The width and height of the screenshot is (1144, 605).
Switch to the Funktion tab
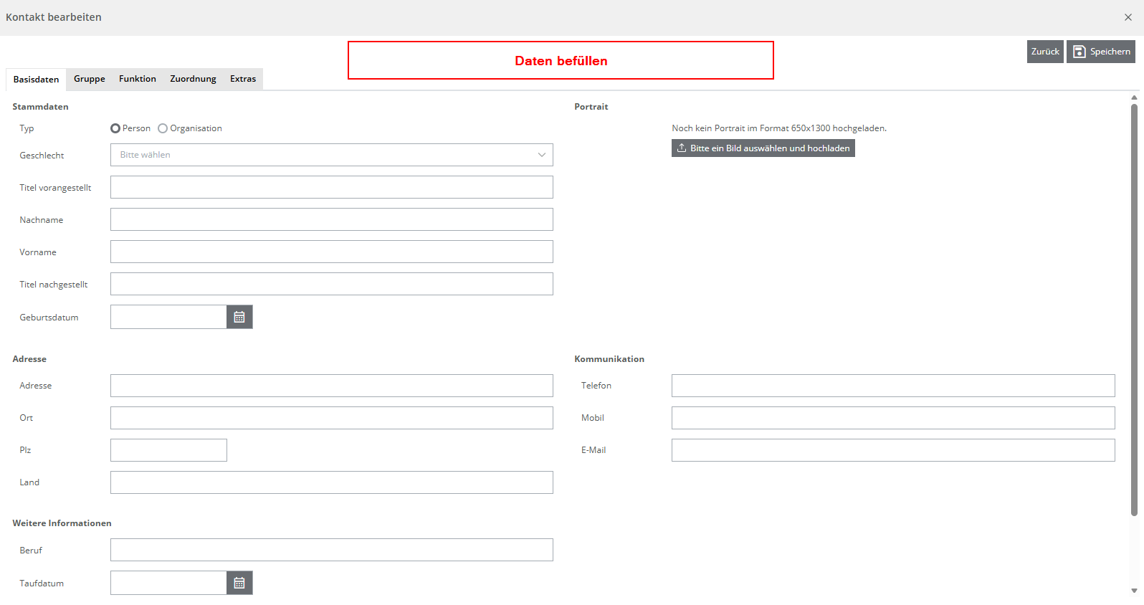(x=138, y=79)
